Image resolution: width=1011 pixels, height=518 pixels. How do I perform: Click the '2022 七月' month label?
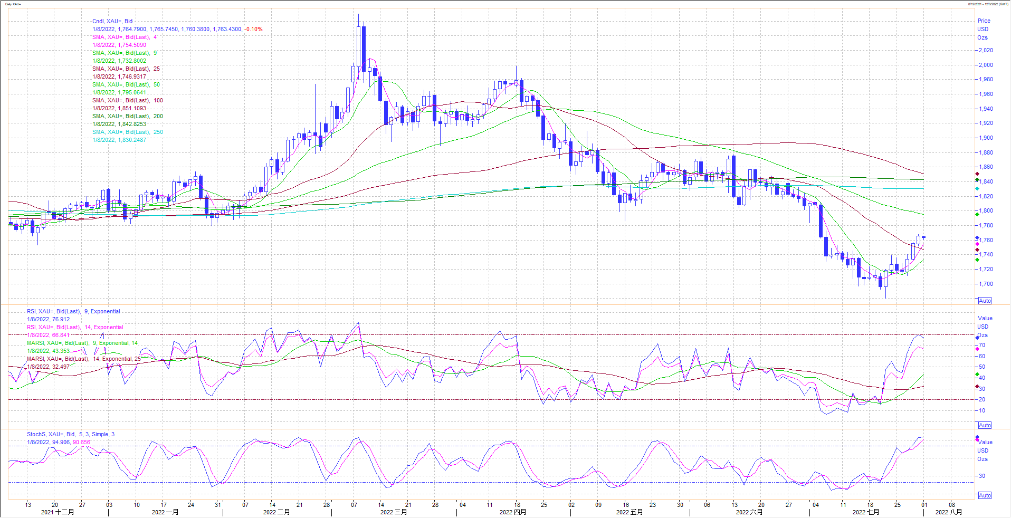point(866,512)
